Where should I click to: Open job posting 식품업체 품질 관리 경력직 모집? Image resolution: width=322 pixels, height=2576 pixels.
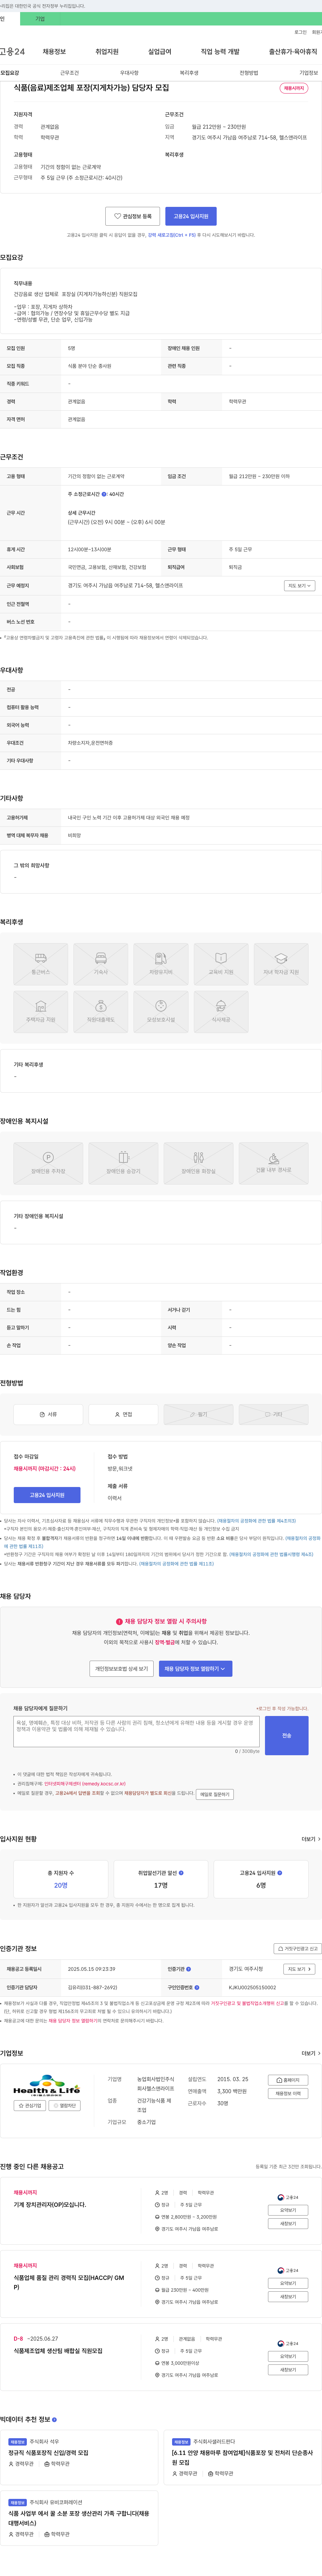(x=69, y=2282)
